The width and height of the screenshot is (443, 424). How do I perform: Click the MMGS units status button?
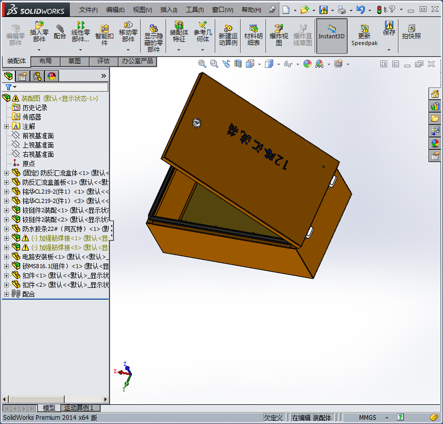point(367,418)
